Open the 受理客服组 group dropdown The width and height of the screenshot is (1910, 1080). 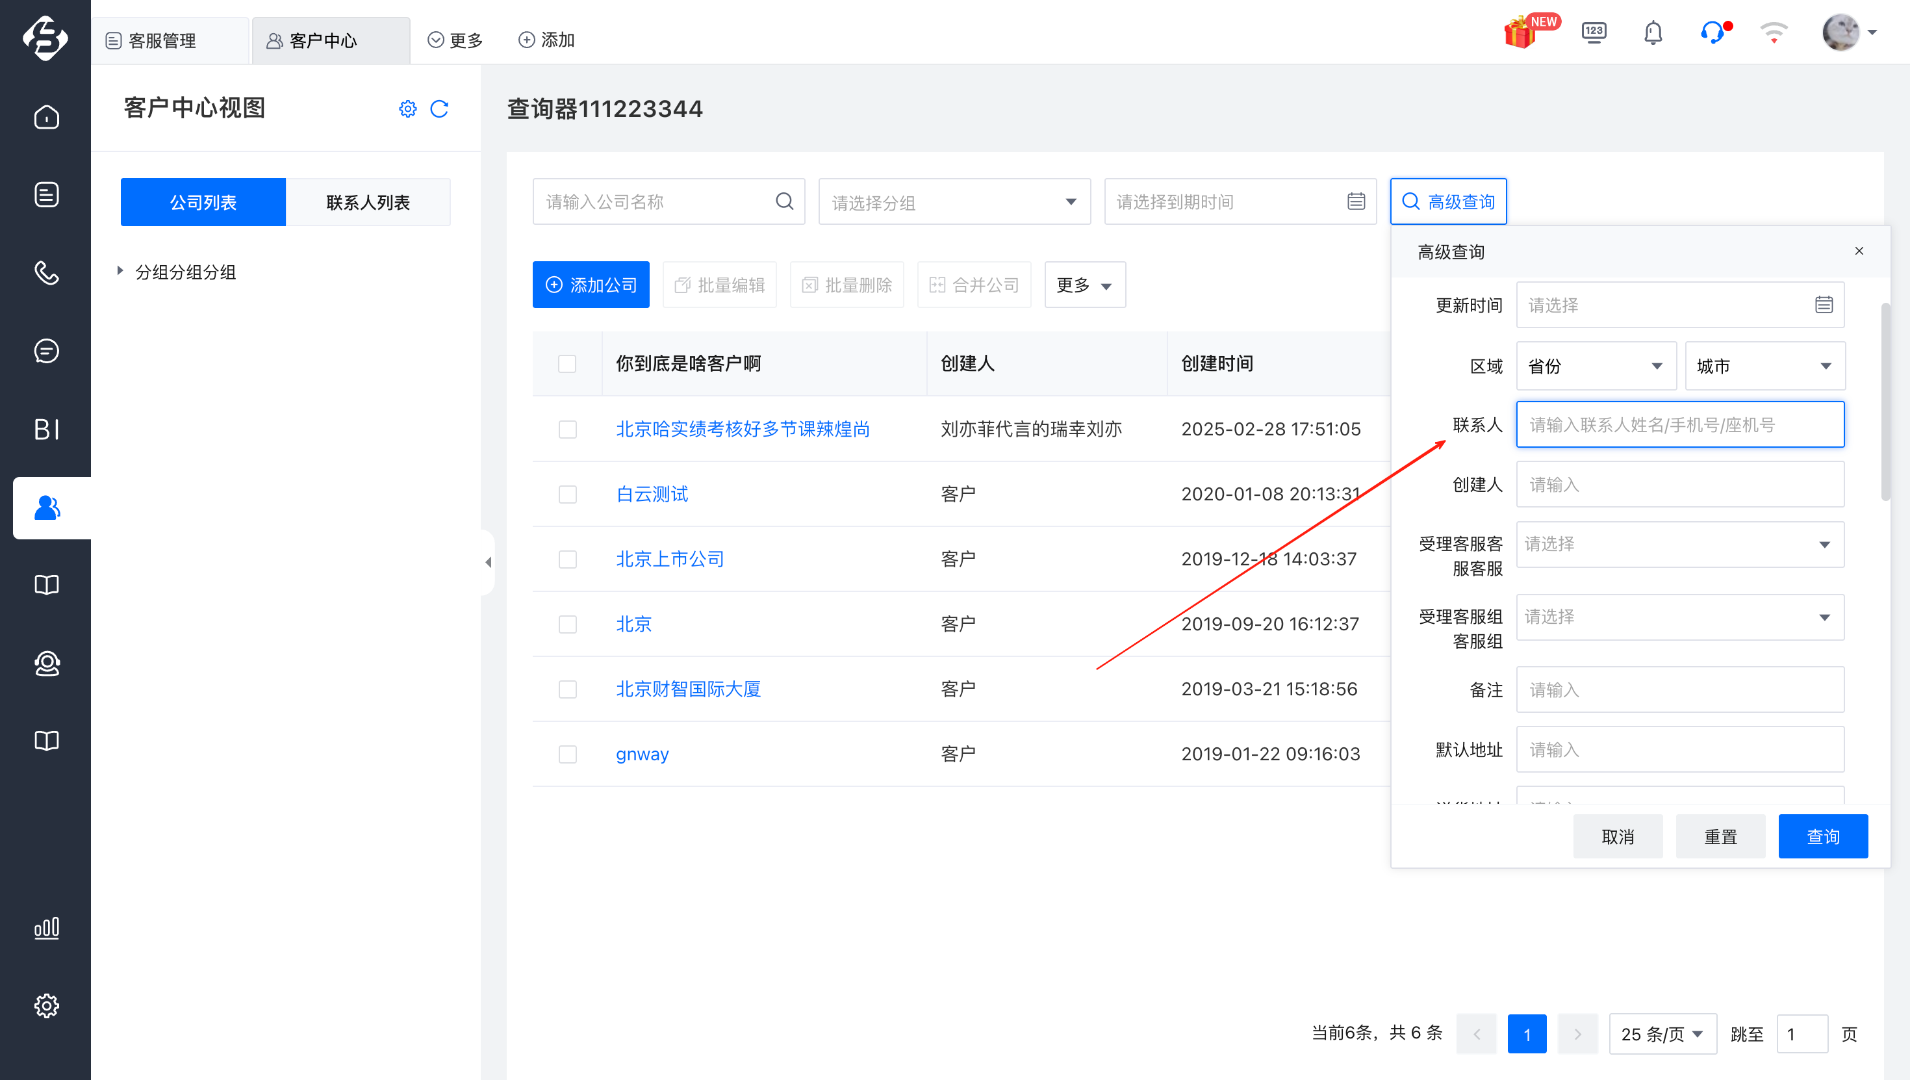coord(1679,617)
